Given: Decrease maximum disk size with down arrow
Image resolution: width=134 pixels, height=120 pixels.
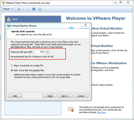Looking at the screenshot, I should 47,53.
